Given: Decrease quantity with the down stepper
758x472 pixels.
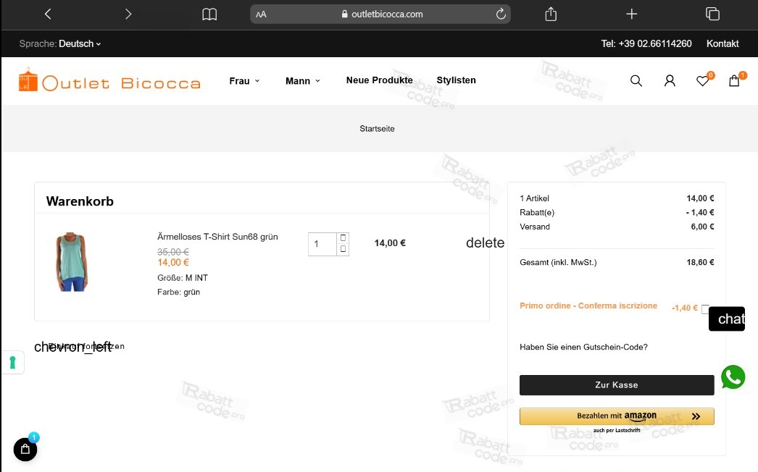Looking at the screenshot, I should click(x=343, y=249).
